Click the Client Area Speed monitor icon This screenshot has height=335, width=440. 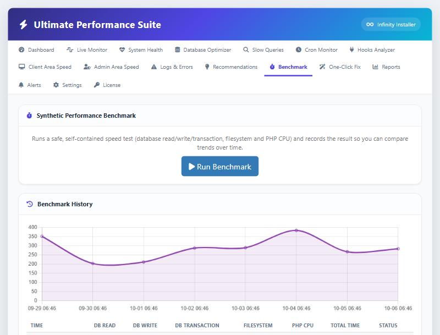click(21, 67)
